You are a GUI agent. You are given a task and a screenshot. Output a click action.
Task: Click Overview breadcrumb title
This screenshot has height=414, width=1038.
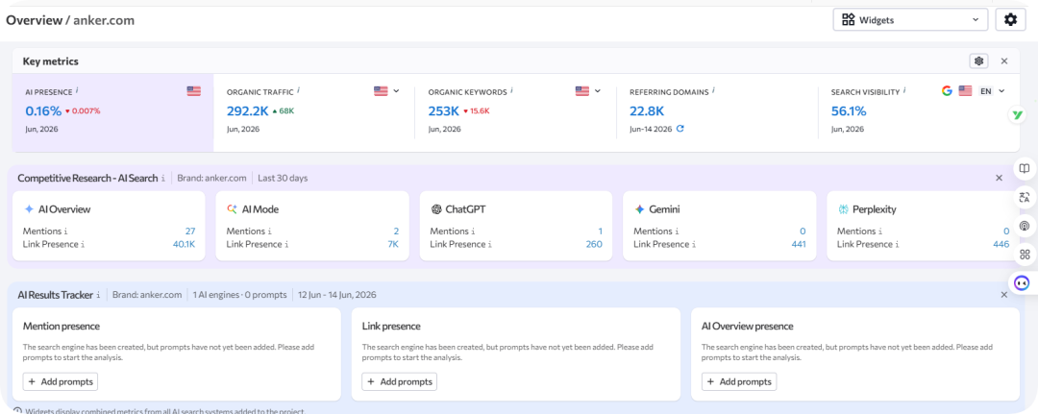pos(33,20)
